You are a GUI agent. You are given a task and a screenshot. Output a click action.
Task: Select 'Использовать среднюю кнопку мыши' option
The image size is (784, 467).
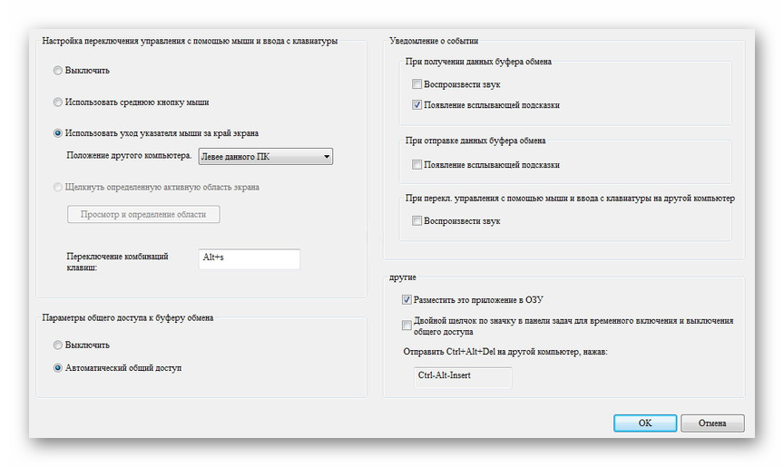click(x=59, y=102)
